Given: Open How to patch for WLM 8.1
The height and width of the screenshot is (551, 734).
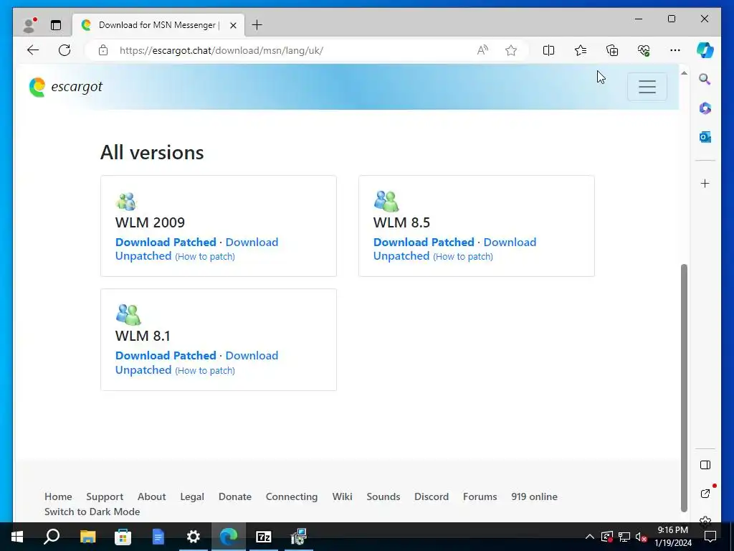Looking at the screenshot, I should pos(205,371).
